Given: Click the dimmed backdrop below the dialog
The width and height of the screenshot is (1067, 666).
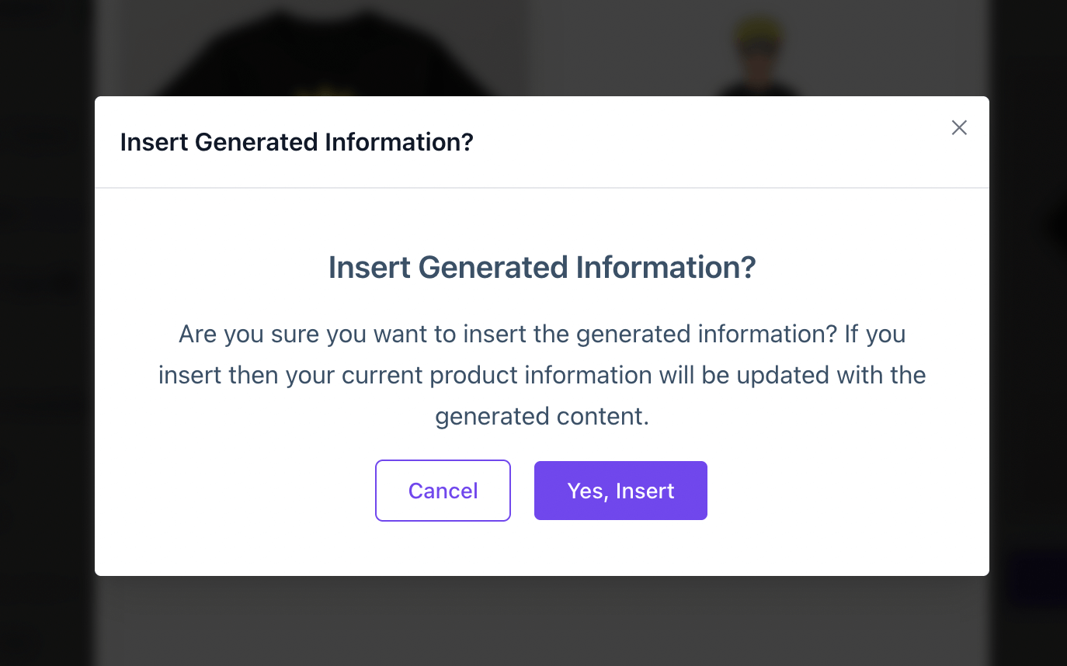Looking at the screenshot, I should click(x=542, y=621).
